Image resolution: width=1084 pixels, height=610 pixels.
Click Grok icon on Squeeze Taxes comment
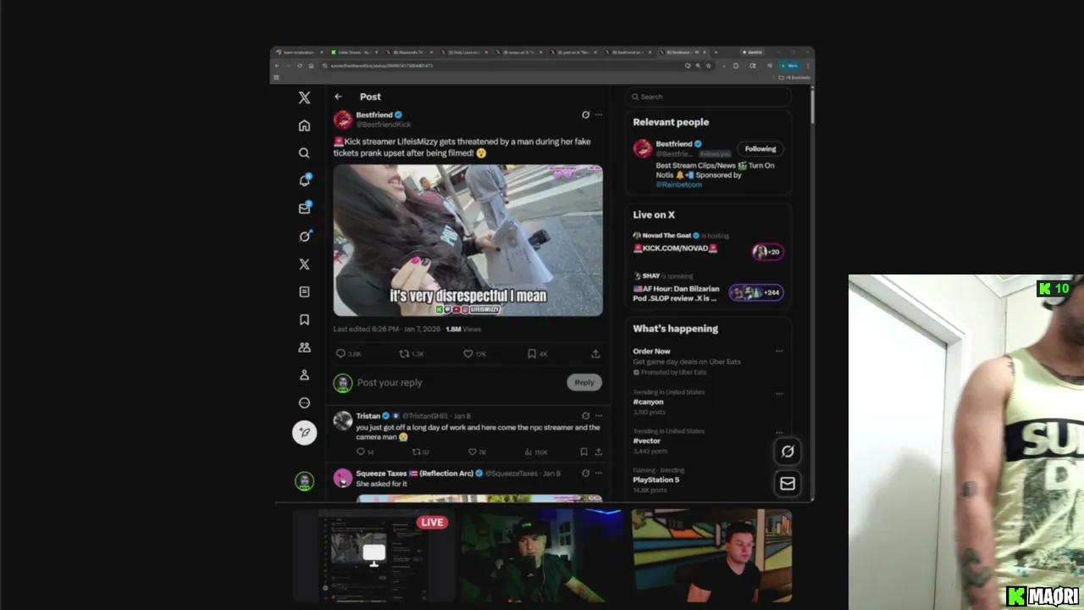[x=585, y=474]
